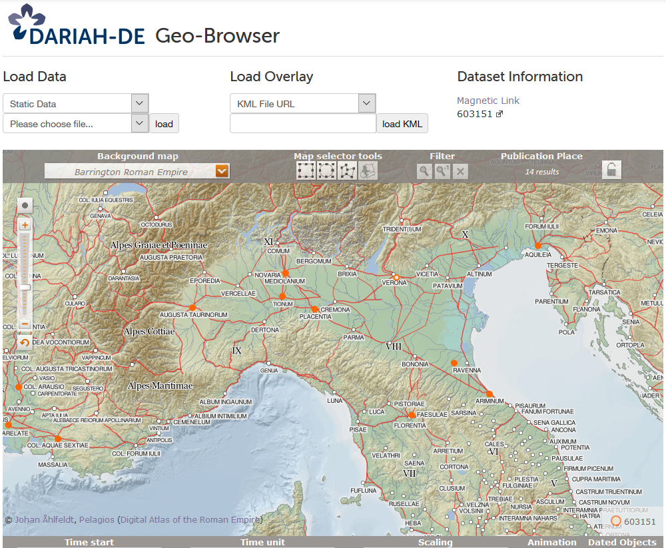Click the DARIAH-DE flower logo
The image size is (666, 548).
coord(27,23)
